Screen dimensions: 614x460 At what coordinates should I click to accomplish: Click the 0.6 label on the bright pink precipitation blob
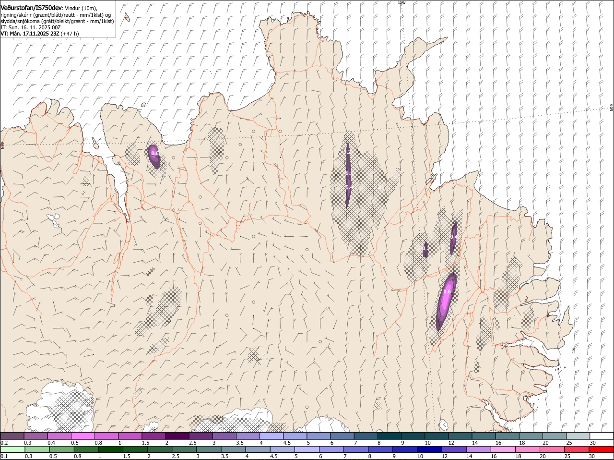coord(448,291)
